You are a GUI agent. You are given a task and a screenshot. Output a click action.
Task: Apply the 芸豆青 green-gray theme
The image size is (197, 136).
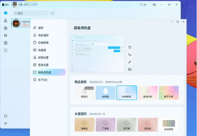tap(127, 125)
